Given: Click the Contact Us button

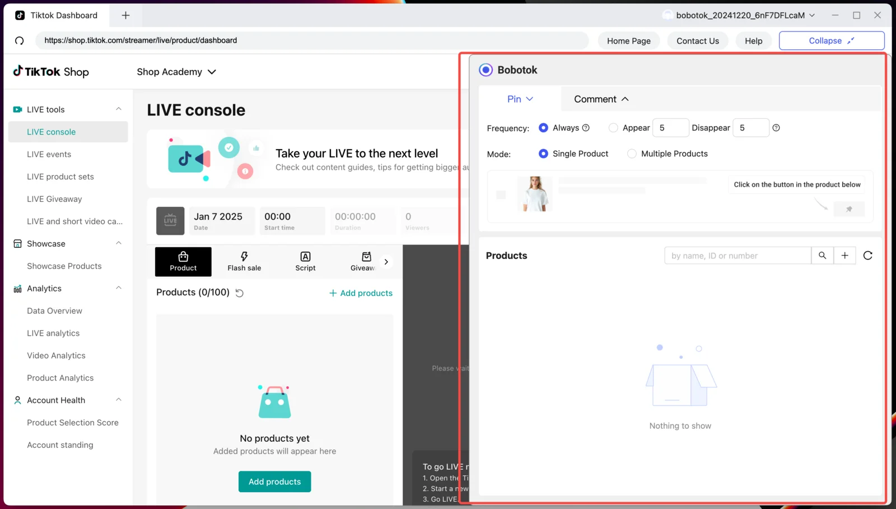Looking at the screenshot, I should (698, 41).
